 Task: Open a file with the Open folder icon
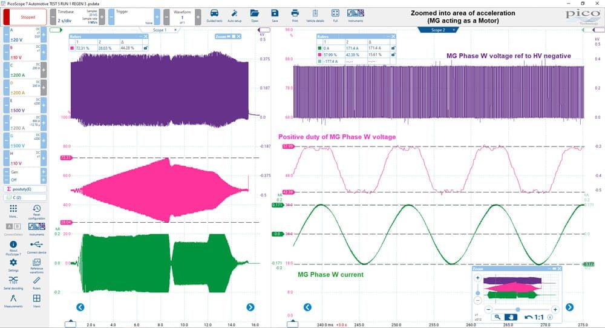click(255, 16)
